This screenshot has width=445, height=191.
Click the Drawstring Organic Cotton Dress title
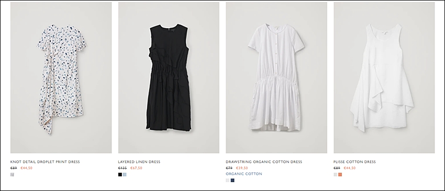(x=264, y=162)
